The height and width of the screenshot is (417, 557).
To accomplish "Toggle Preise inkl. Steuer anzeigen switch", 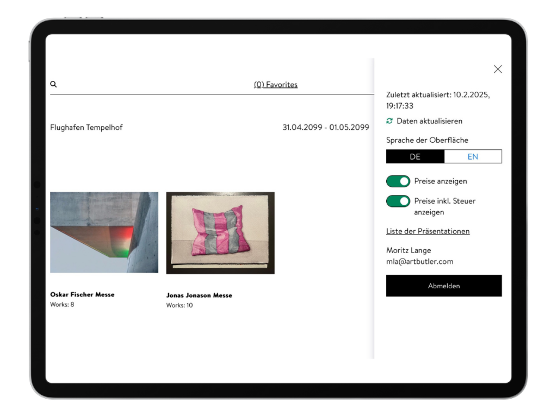I will (x=398, y=201).
